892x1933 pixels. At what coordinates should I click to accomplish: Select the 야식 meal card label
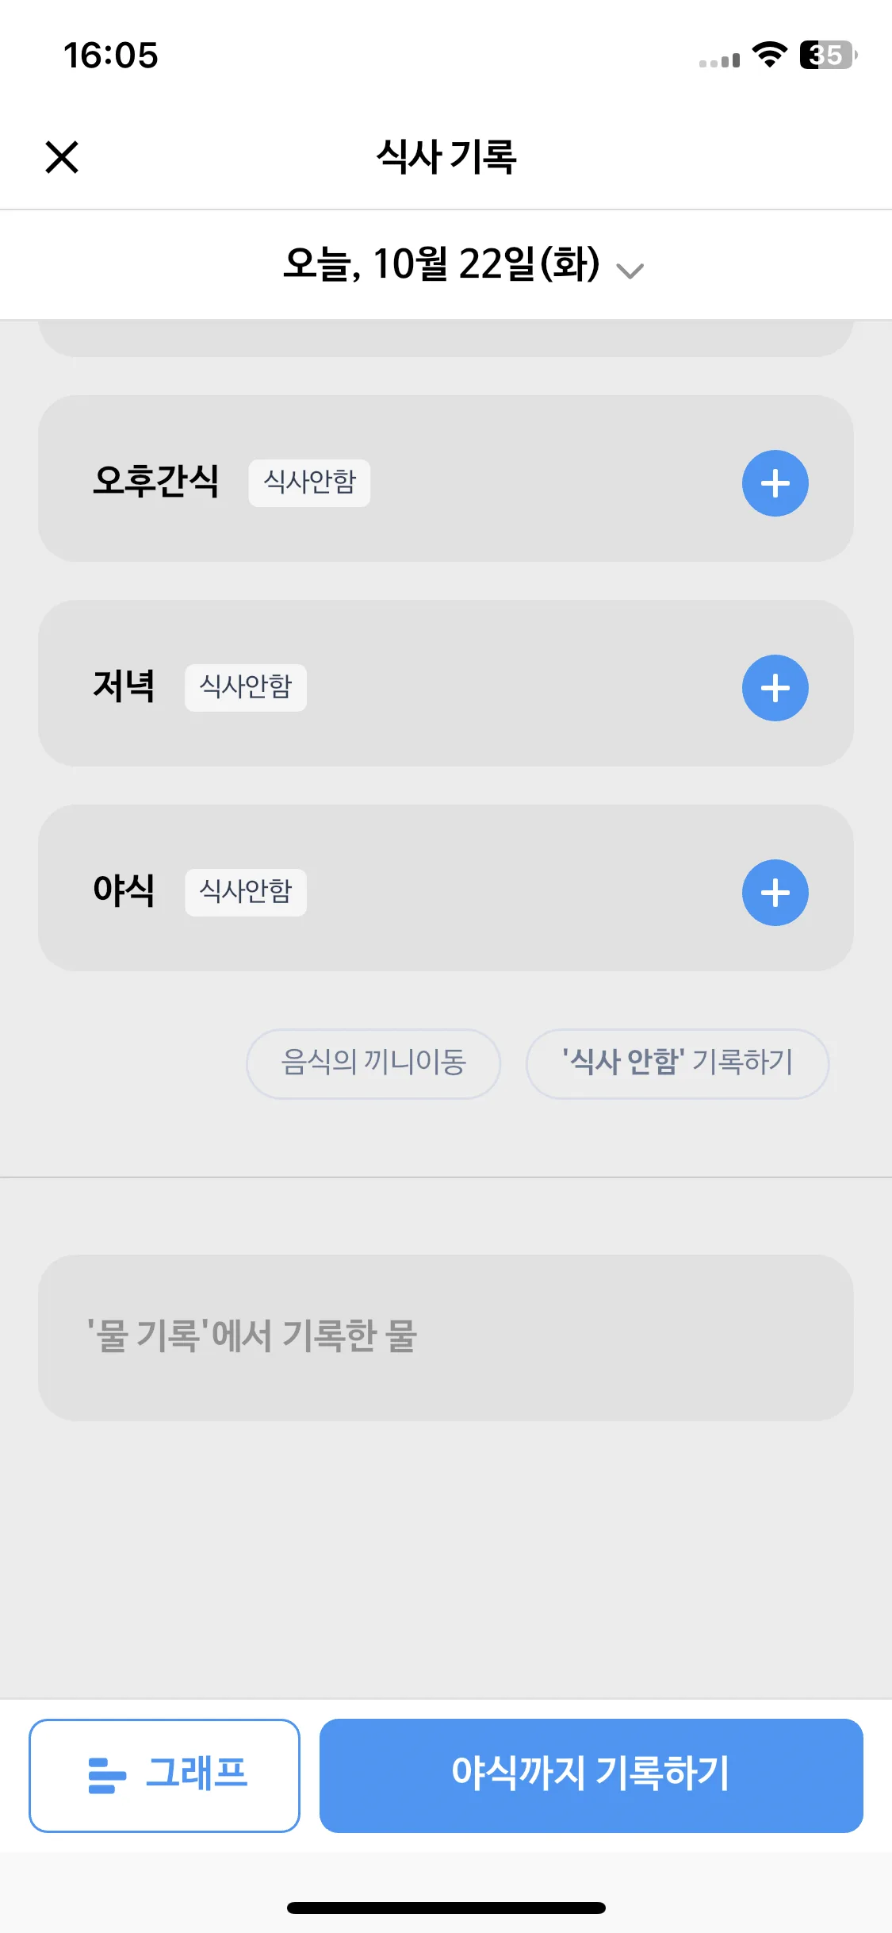click(124, 890)
